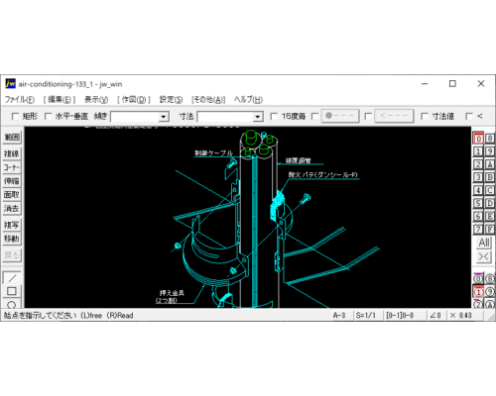The image size is (496, 396).
Task: Toggle the < checkbox at toolbar end
Action: click(x=469, y=116)
